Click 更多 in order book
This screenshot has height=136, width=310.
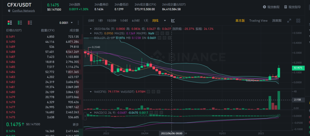(76, 125)
